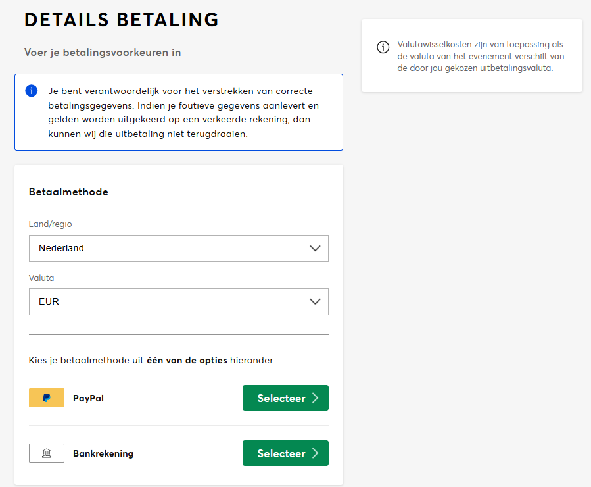Click the Bankrekening text label
Viewport: 591px width, 487px height.
click(103, 453)
